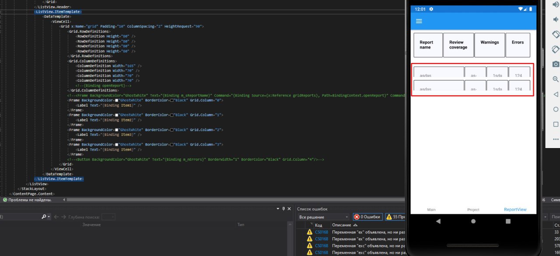Switch to the Main tab in the phone app
Screen dimensions: 560x256
tap(431, 210)
